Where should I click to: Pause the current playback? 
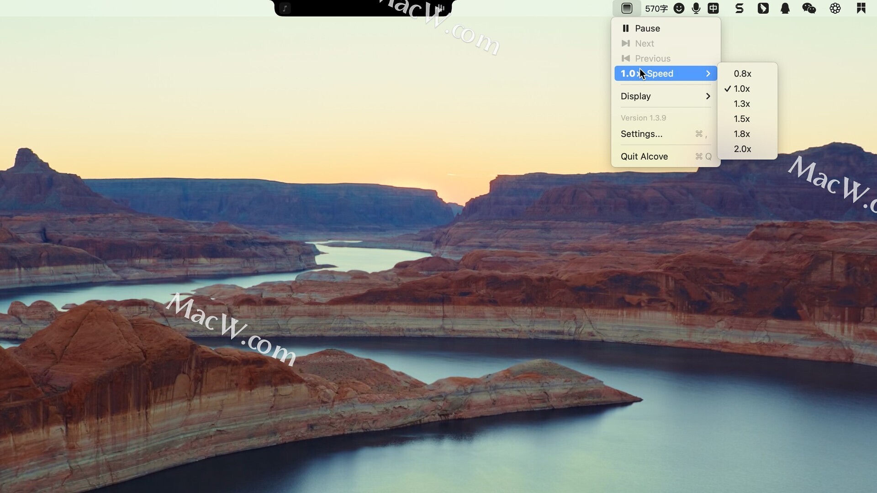(647, 28)
